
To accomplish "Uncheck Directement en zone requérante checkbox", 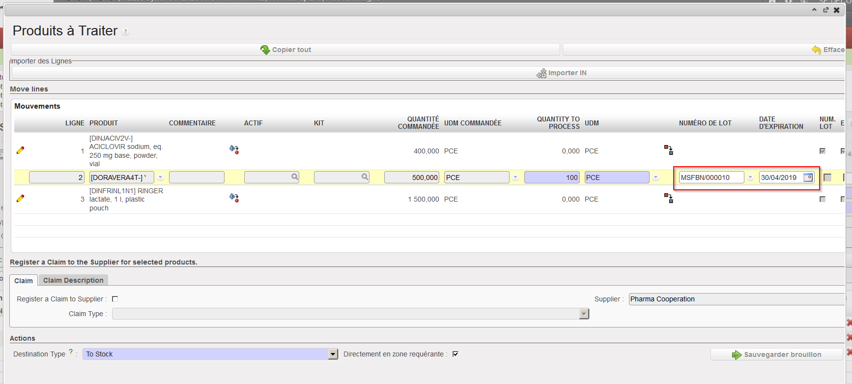I will point(455,354).
